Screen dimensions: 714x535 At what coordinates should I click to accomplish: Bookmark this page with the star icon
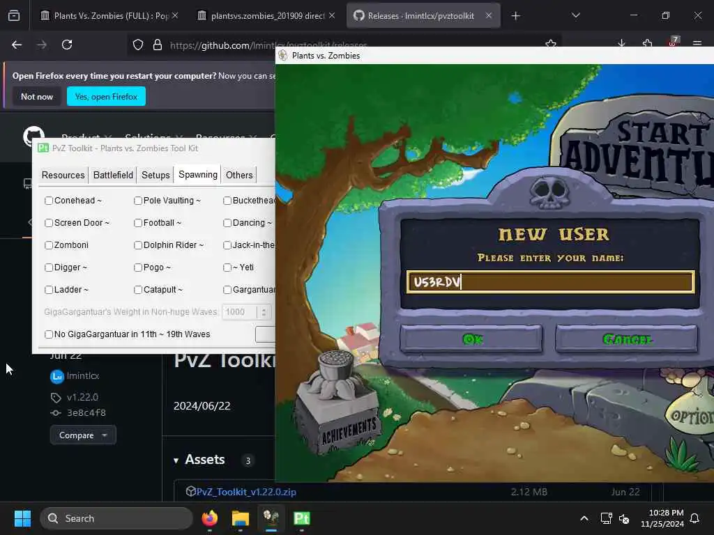click(x=551, y=44)
